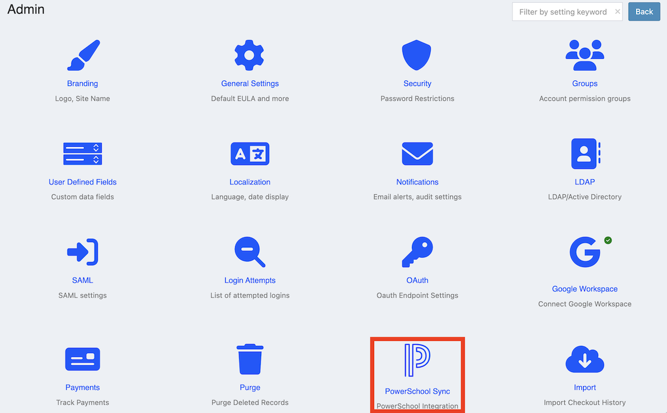Select the Security shield icon

click(x=417, y=55)
